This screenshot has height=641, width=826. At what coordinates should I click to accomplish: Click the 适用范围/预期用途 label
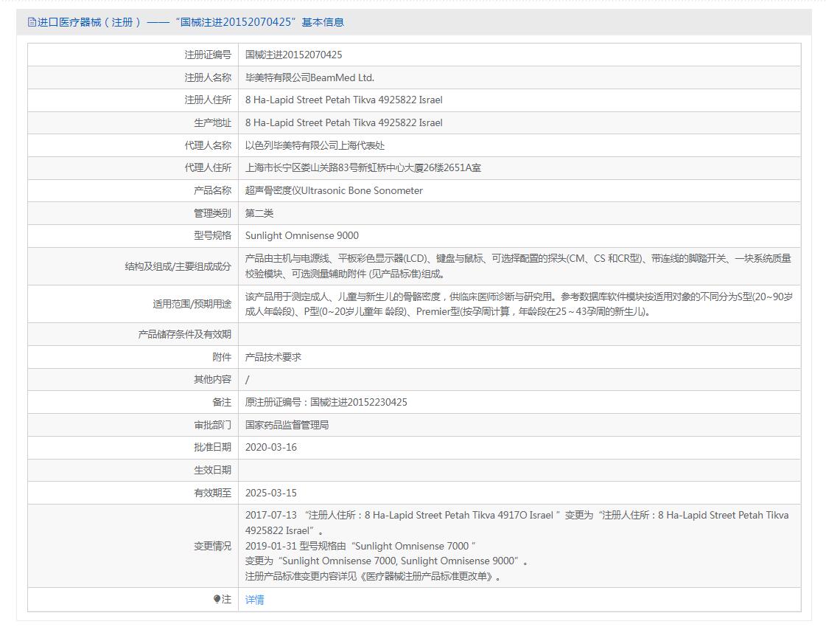point(192,304)
